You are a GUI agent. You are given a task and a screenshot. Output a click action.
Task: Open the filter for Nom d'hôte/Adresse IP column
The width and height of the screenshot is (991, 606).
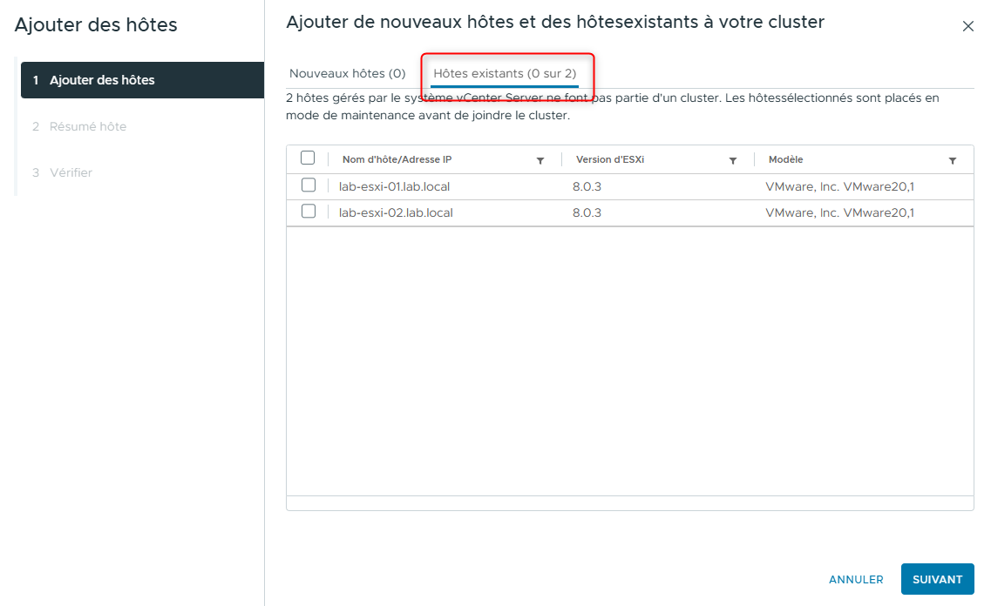coord(540,159)
